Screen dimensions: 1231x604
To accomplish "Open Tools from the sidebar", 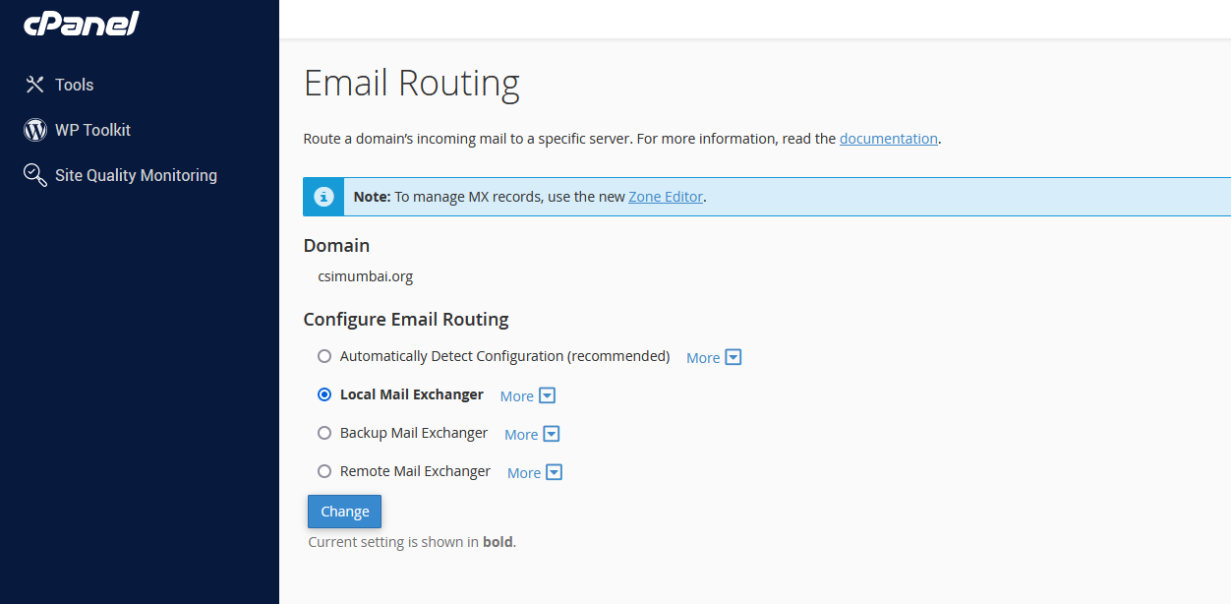I will [76, 84].
